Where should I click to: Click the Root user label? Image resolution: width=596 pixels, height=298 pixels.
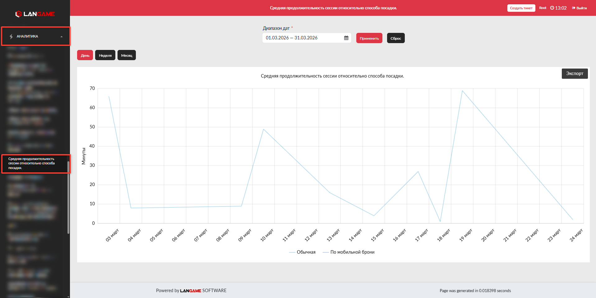tap(543, 8)
